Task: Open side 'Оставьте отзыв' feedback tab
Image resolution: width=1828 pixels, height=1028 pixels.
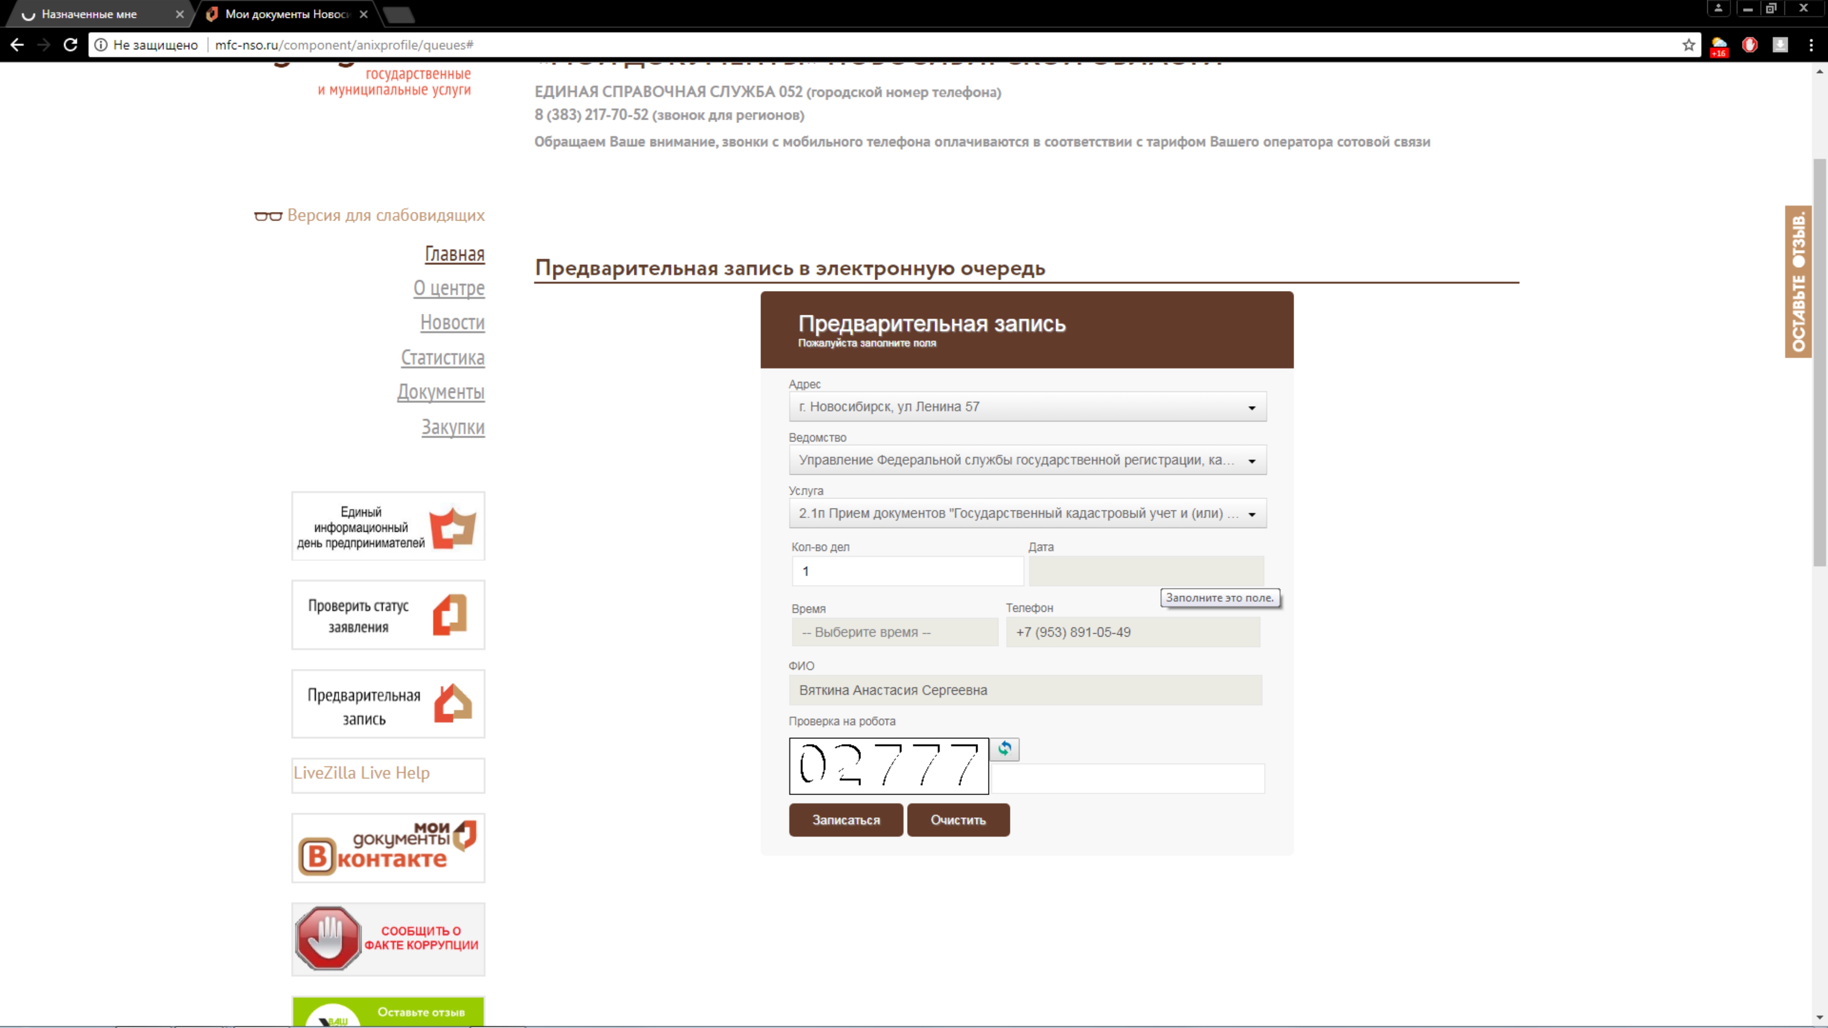Action: pos(1798,281)
